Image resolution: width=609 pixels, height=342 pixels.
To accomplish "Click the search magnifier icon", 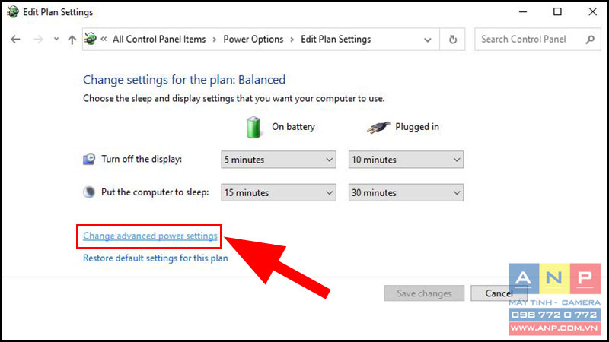I will [590, 40].
